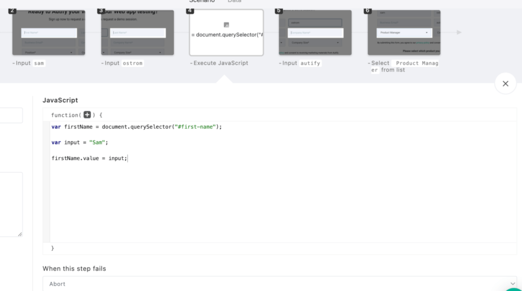Click the '- Input autify' step label
Screen dimensions: 522x291
(300, 63)
